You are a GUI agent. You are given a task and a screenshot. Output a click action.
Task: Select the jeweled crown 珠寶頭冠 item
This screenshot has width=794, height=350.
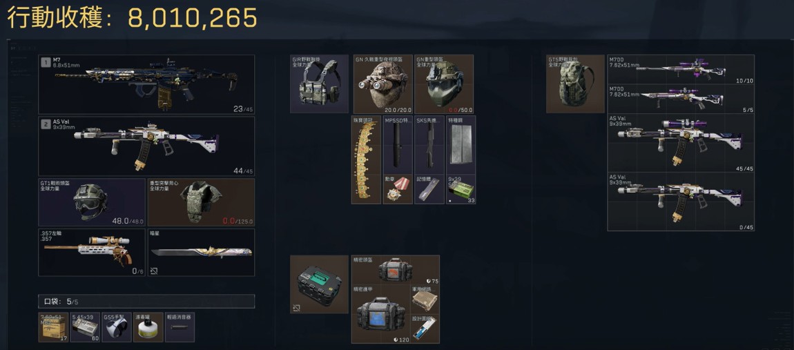click(366, 159)
